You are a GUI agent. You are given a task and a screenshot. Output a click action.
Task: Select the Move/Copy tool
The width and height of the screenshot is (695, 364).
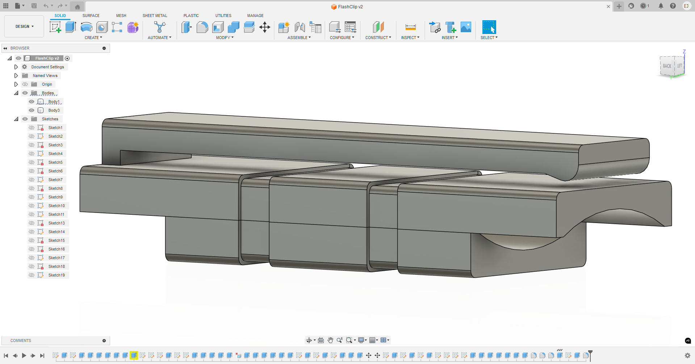pyautogui.click(x=265, y=27)
